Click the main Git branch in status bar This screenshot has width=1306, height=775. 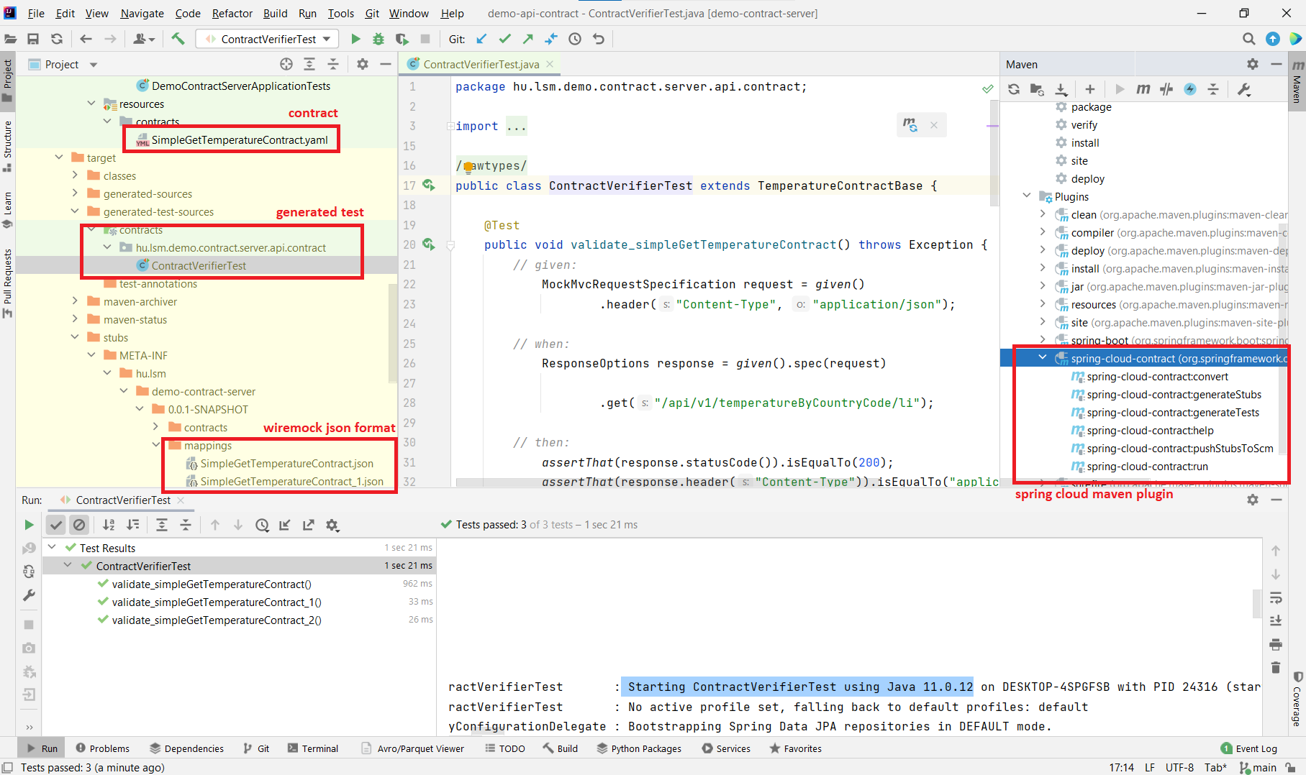pyautogui.click(x=1259, y=767)
